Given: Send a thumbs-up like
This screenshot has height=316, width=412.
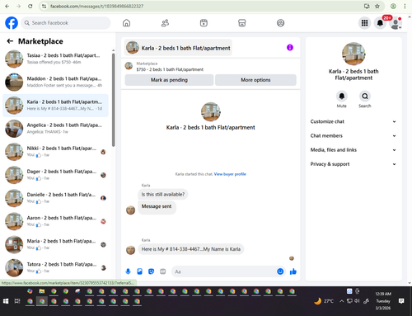Looking at the screenshot, I should pyautogui.click(x=293, y=271).
